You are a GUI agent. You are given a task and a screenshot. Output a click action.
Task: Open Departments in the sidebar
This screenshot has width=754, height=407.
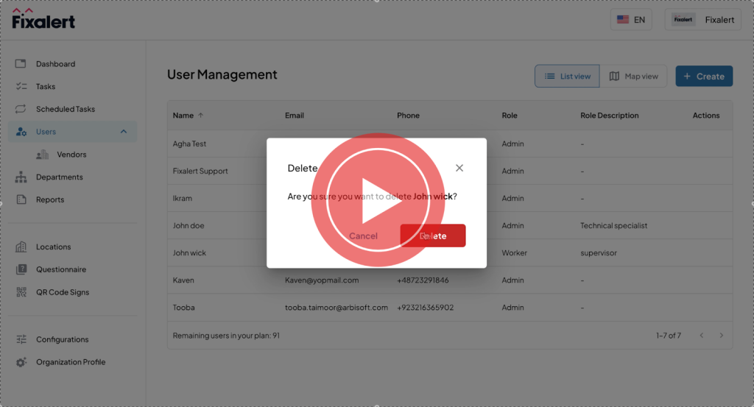(59, 177)
